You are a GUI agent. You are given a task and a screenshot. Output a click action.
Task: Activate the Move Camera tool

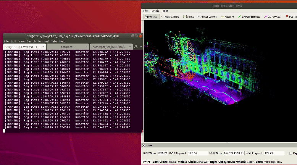point(170,17)
